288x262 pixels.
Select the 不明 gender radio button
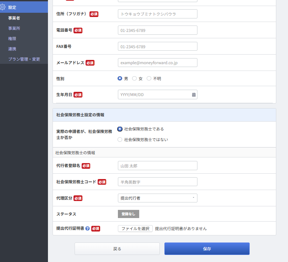pos(149,79)
